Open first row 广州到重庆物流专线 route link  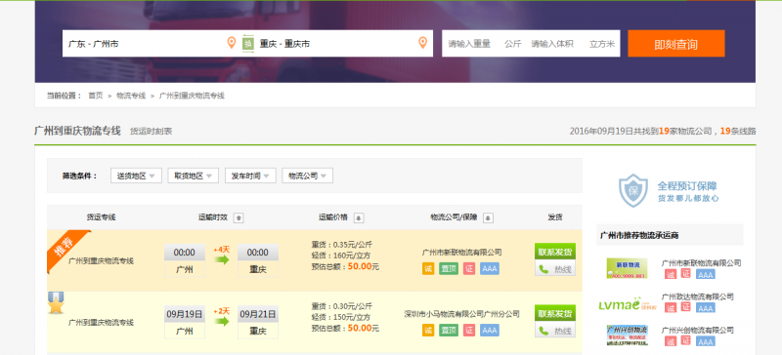(x=101, y=261)
